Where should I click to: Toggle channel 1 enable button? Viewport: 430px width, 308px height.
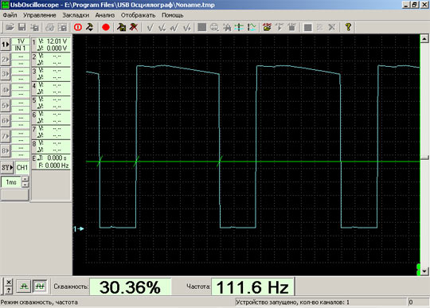click(x=6, y=45)
